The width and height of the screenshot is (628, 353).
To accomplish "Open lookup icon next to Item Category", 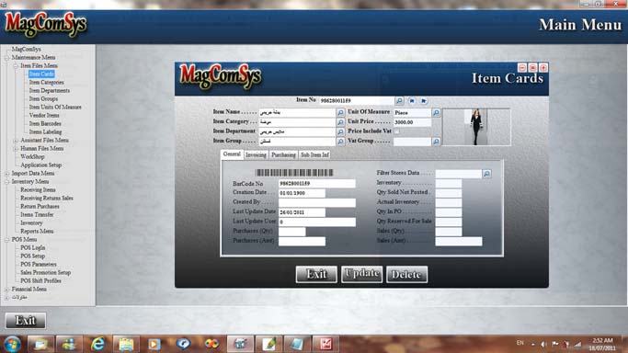I will point(340,122).
